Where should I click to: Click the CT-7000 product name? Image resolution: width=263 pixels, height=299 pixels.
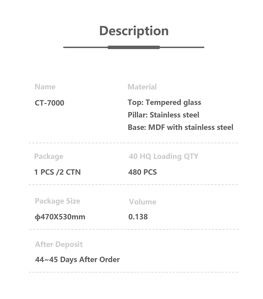point(50,103)
